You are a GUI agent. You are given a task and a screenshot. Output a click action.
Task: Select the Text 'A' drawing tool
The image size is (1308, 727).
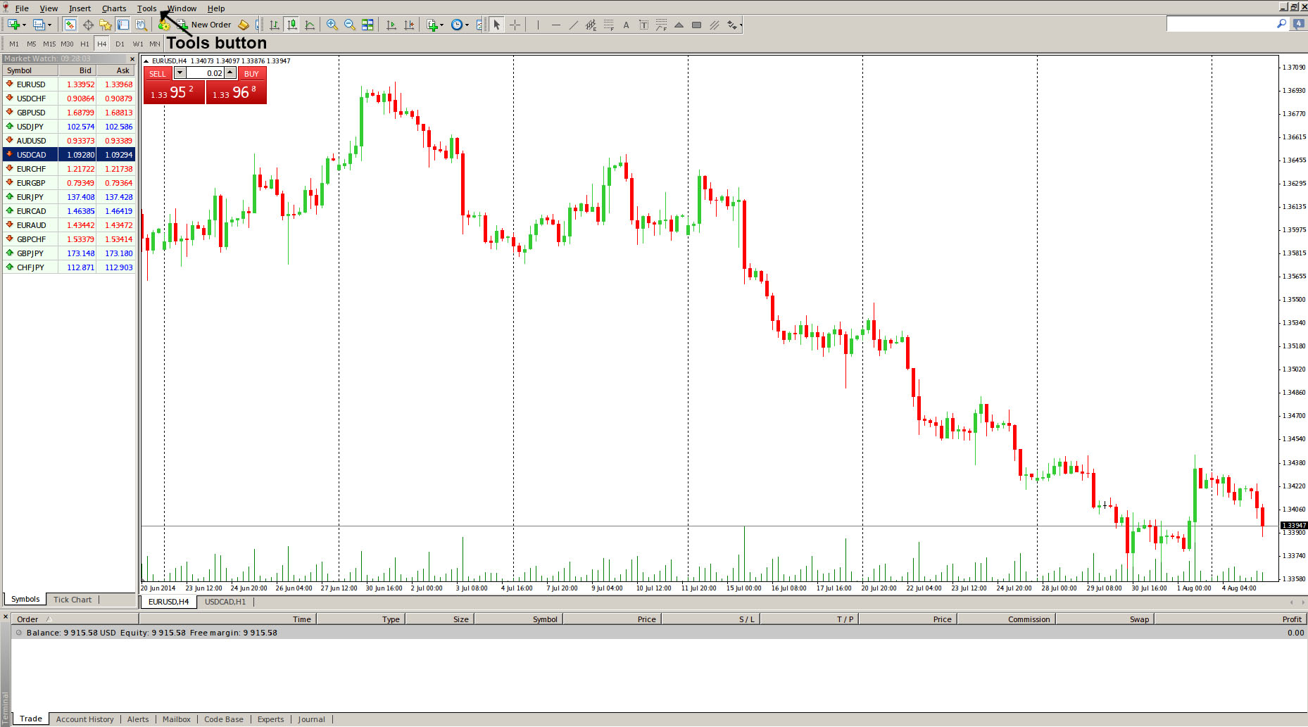(626, 25)
